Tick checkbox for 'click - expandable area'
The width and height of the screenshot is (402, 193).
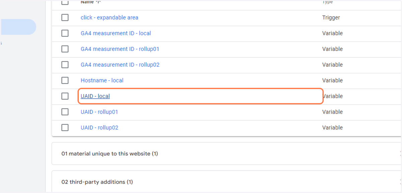[65, 17]
